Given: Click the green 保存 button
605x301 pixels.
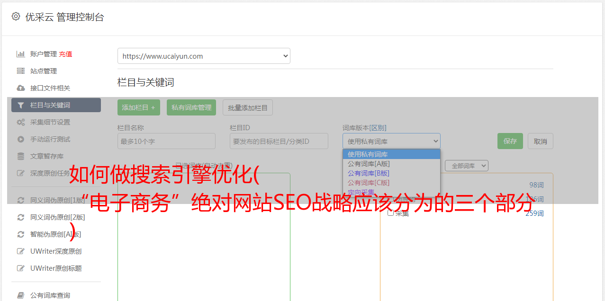Looking at the screenshot, I should (510, 141).
